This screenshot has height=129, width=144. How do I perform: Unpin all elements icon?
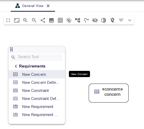(x=112, y=20)
